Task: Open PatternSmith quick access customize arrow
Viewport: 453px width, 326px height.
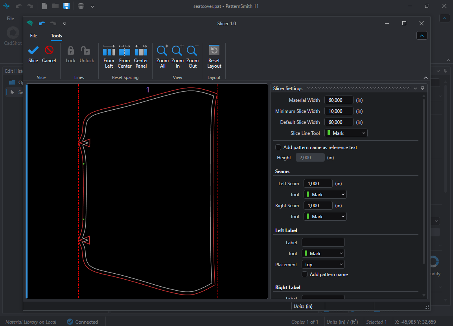Action: point(92,6)
